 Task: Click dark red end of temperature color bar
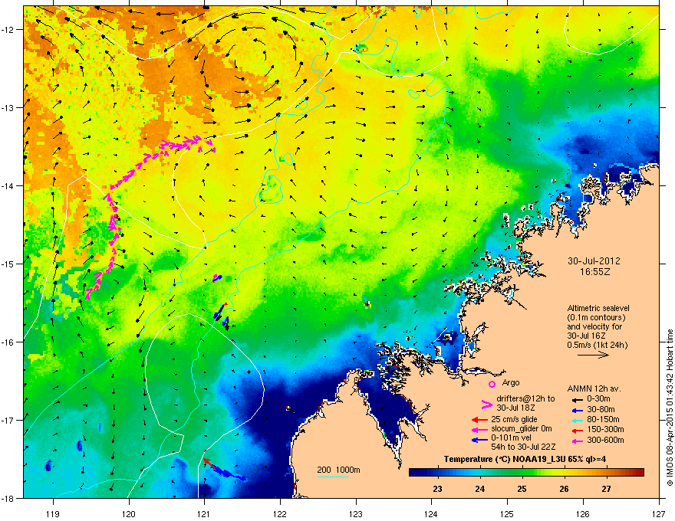(x=639, y=473)
